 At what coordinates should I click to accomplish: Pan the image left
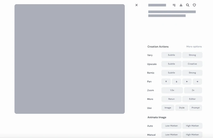coord(187,82)
